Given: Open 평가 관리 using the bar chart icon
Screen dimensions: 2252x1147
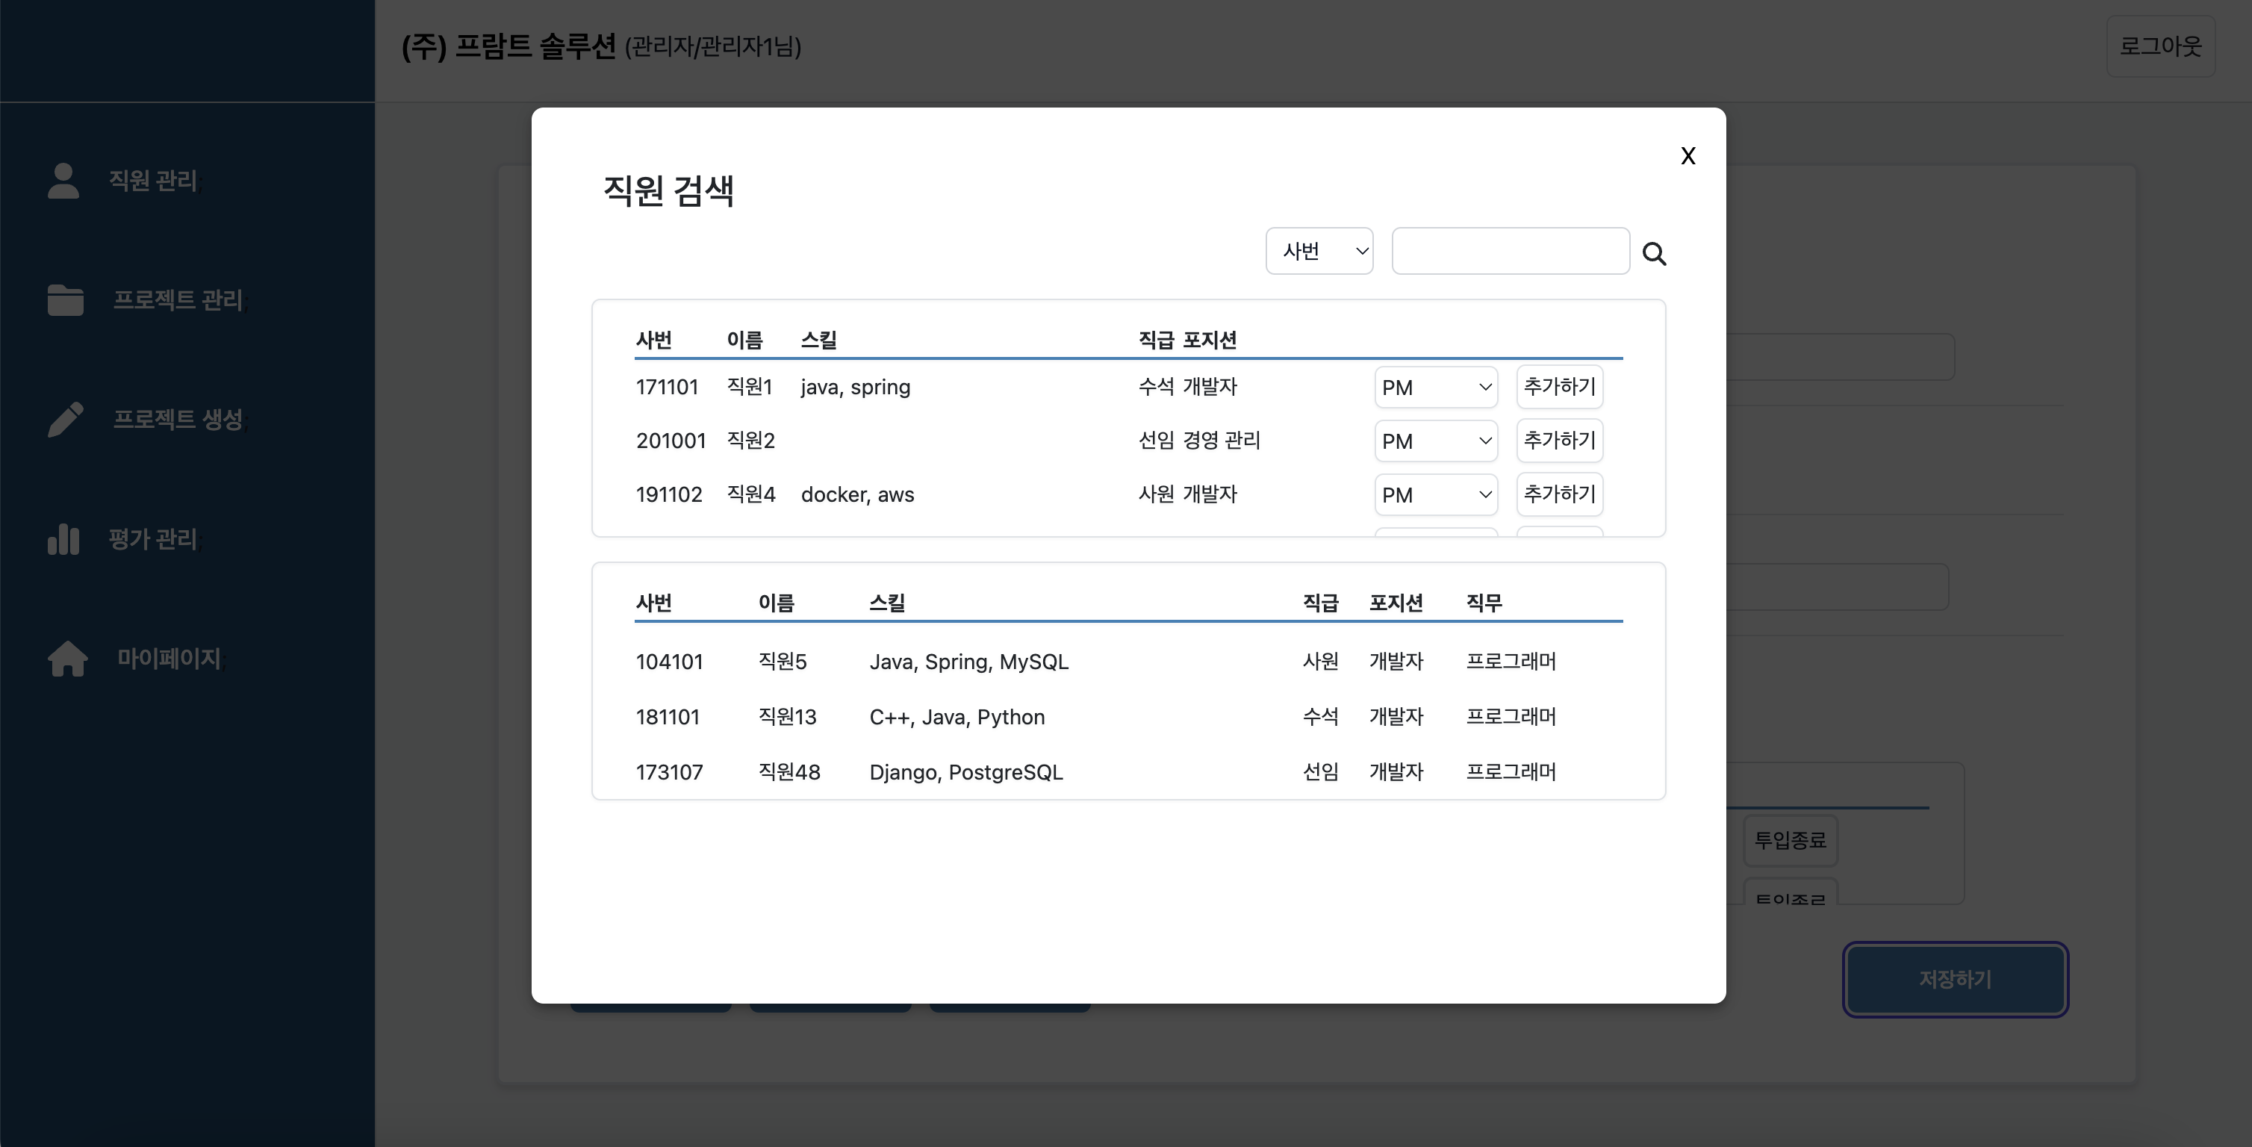Looking at the screenshot, I should pos(63,539).
